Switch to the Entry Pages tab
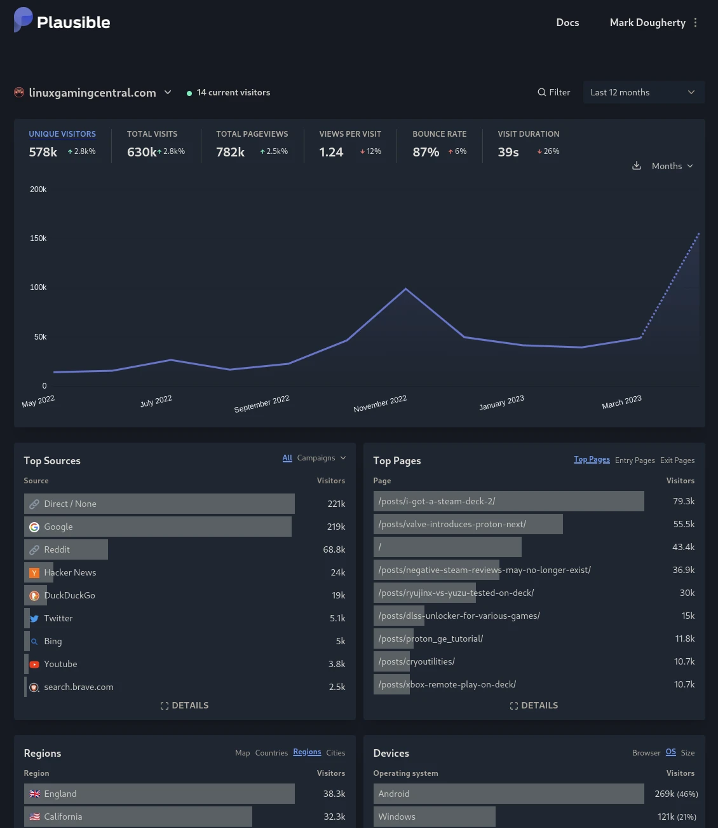This screenshot has height=828, width=718. pos(635,460)
